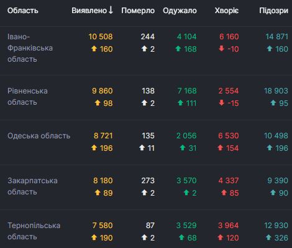Open Івано-Франківська область row
Image resolution: width=292 pixels, height=248 pixels.
point(146,50)
